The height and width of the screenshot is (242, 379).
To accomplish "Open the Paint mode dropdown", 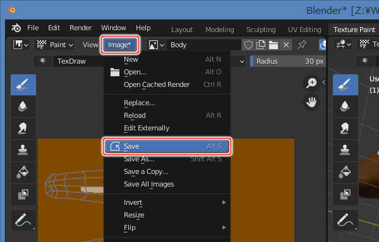I will 55,45.
